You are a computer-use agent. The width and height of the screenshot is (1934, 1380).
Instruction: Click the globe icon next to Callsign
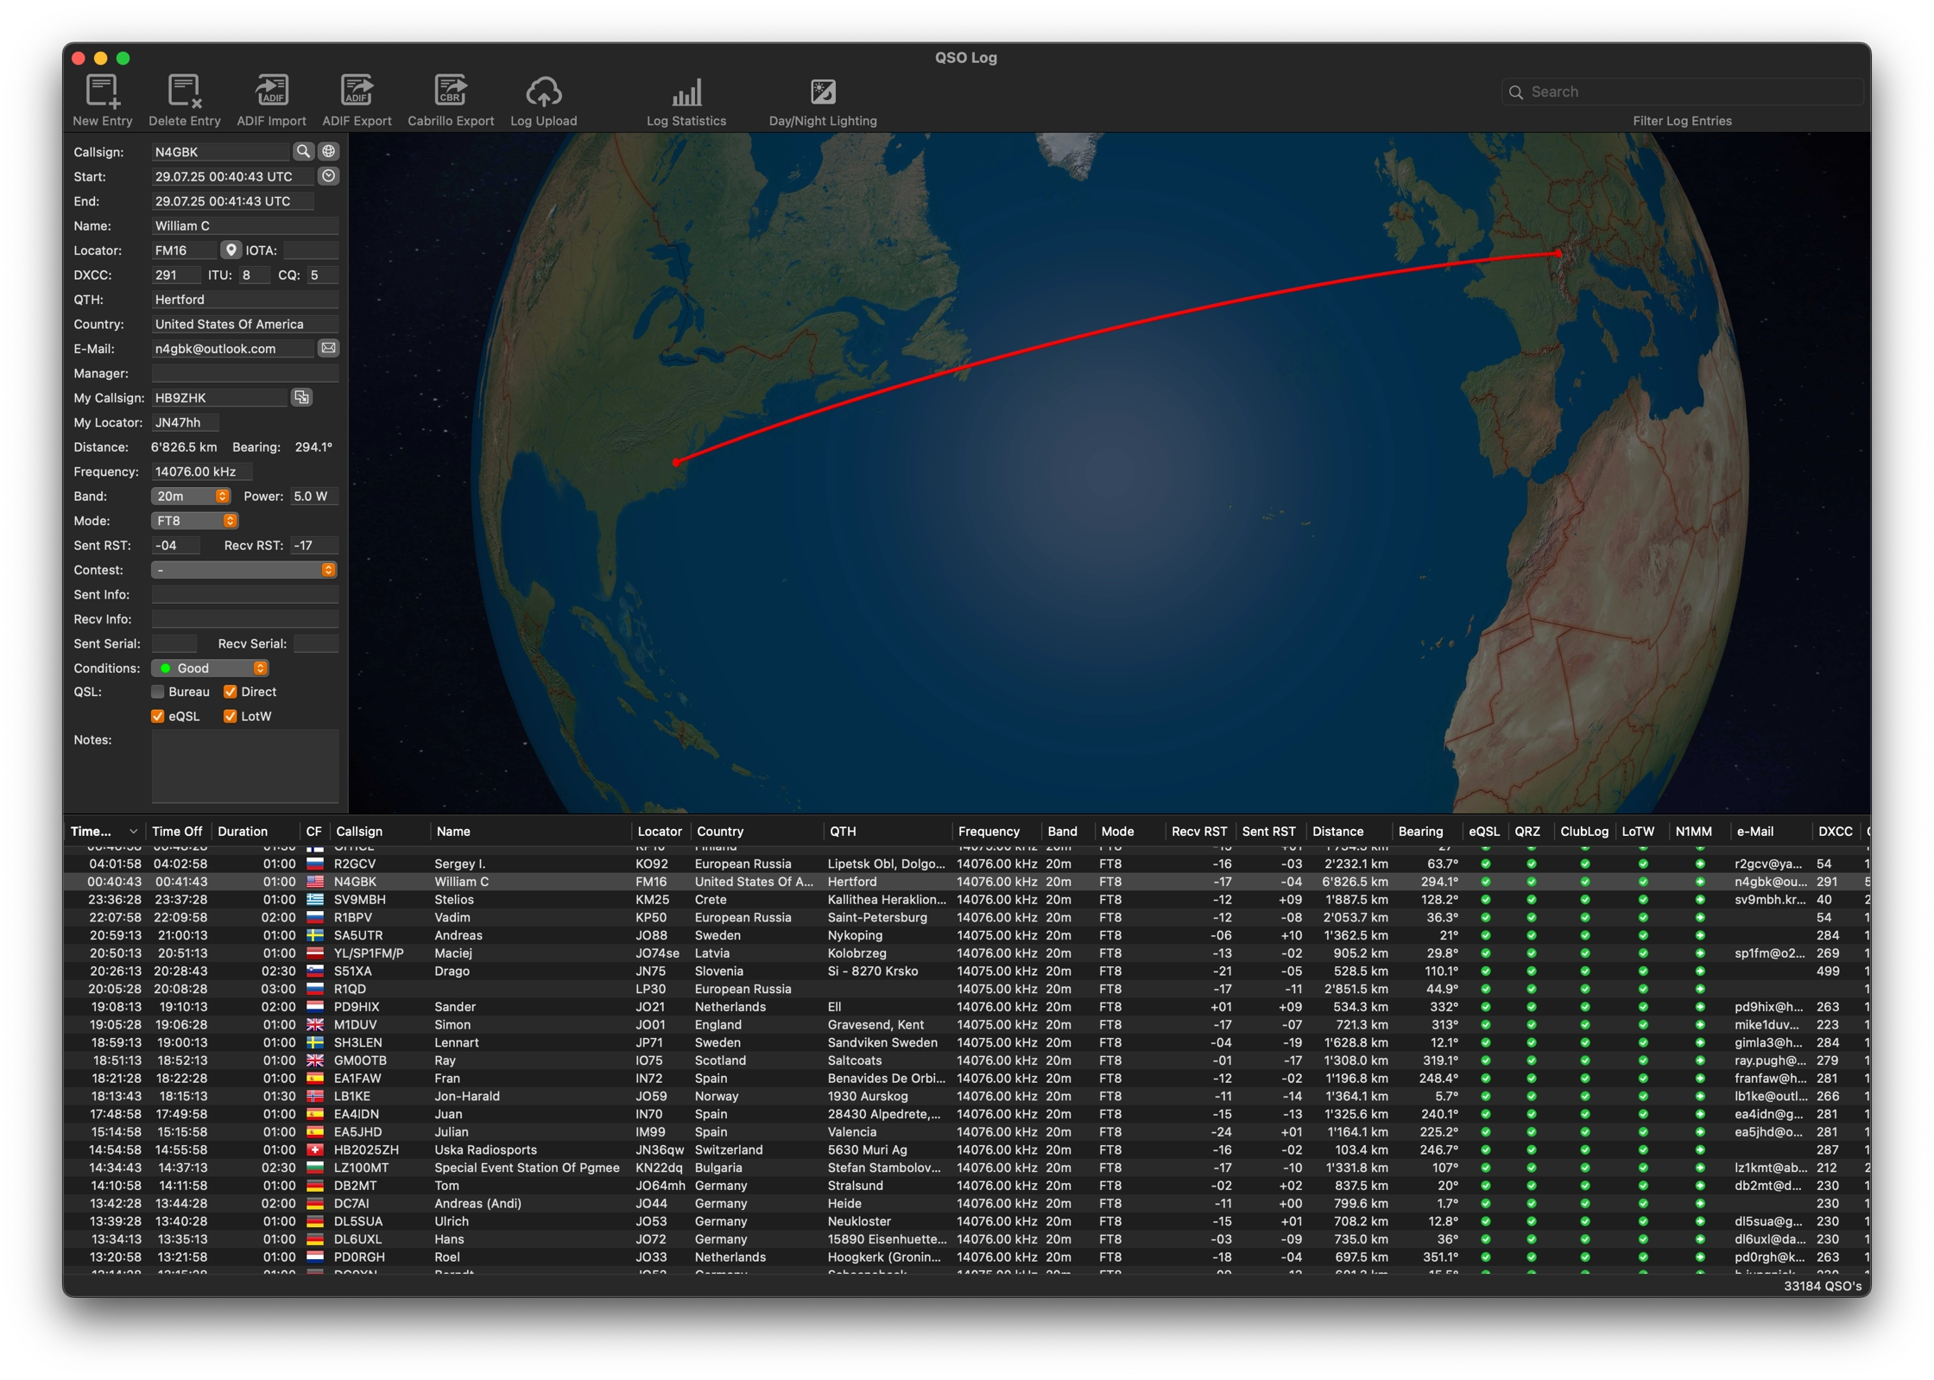[x=328, y=151]
